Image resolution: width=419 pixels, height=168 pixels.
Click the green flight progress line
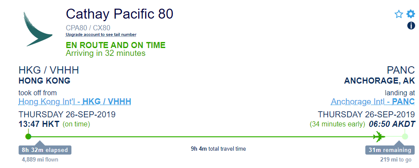[203, 137]
